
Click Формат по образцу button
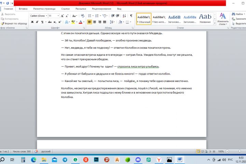[14, 23]
